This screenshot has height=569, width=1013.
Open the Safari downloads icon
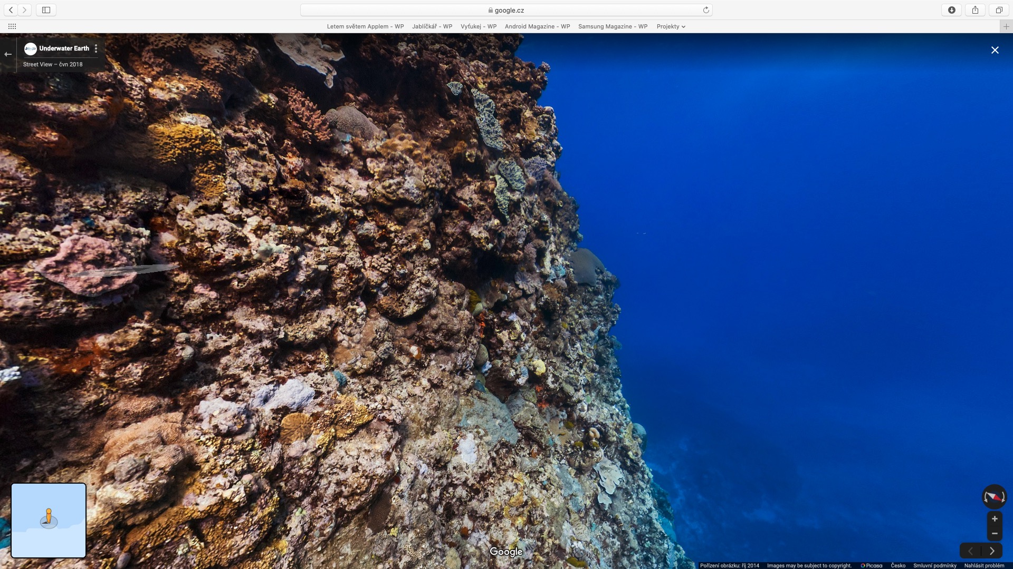(952, 10)
